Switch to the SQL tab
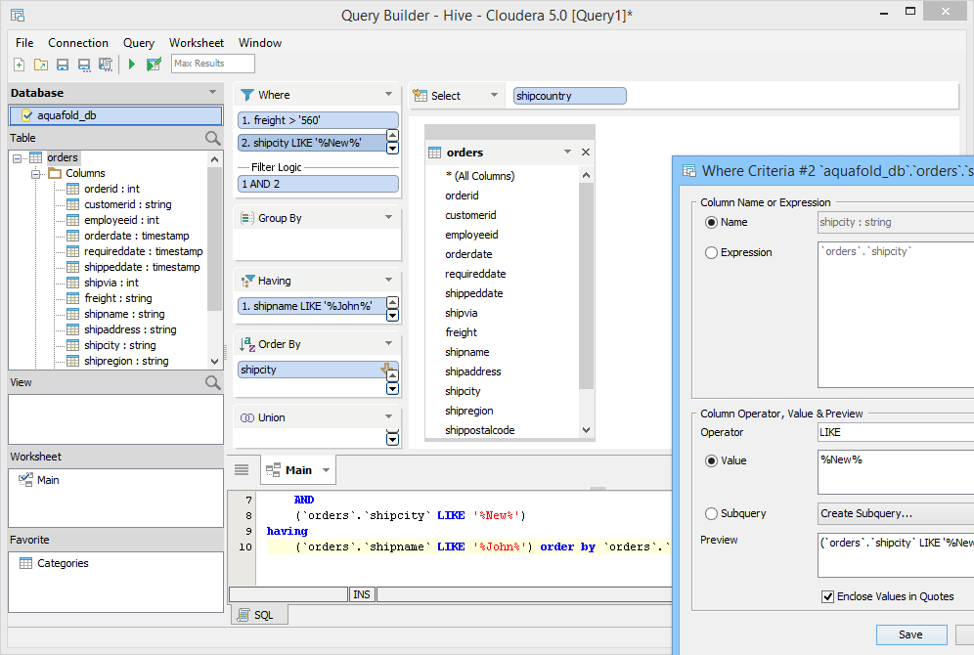Image resolution: width=974 pixels, height=655 pixels. click(x=261, y=615)
